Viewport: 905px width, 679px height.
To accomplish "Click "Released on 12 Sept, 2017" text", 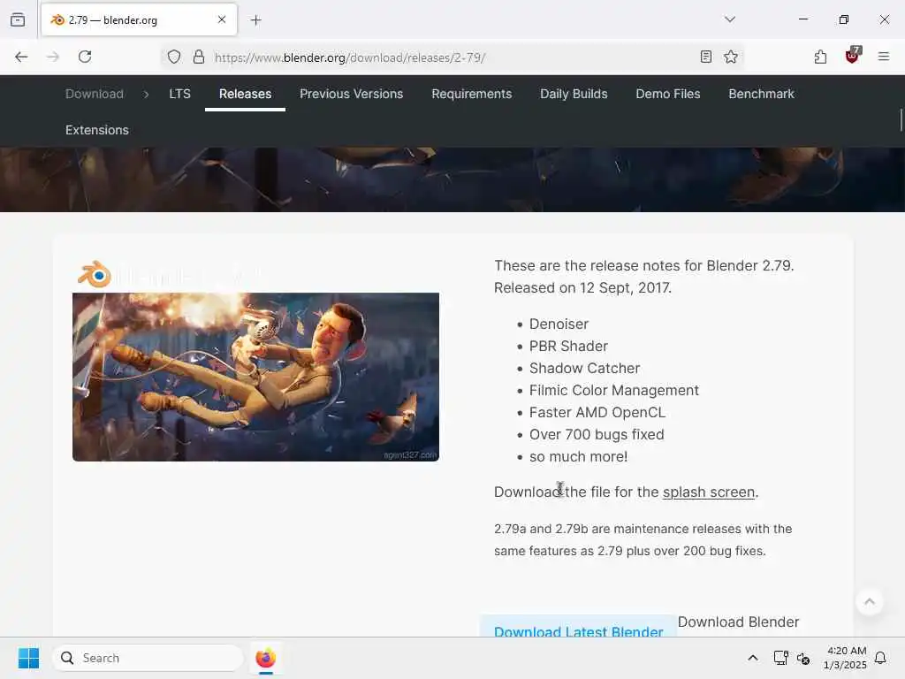I will [582, 287].
